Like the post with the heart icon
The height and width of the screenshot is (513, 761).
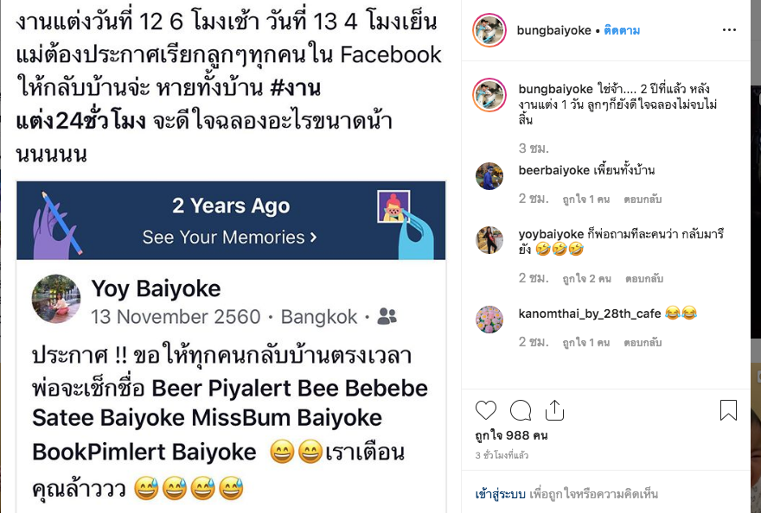click(x=486, y=410)
